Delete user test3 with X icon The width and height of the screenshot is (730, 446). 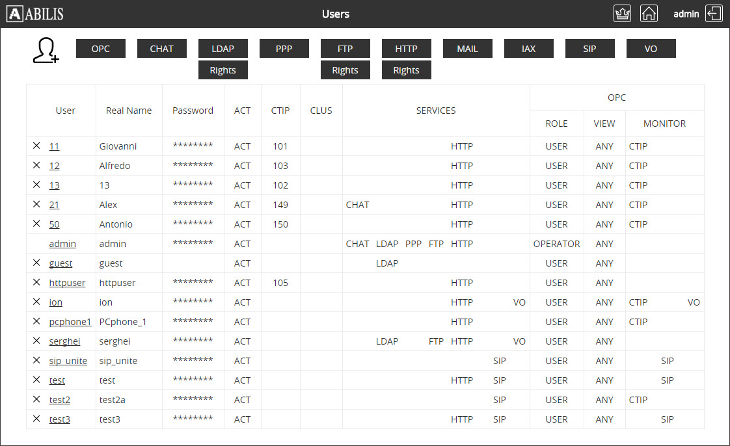click(x=36, y=419)
